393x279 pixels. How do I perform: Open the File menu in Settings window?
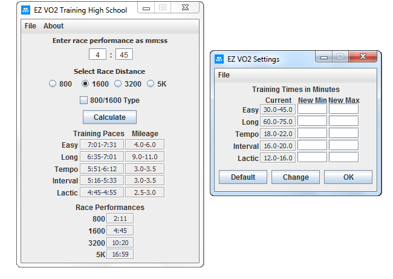(224, 75)
